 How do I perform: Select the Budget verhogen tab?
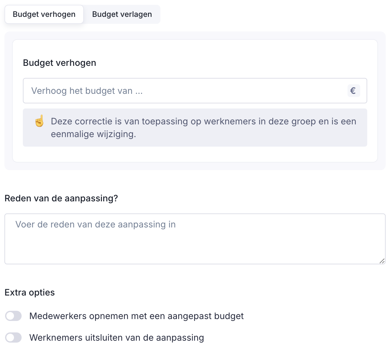[x=44, y=14]
